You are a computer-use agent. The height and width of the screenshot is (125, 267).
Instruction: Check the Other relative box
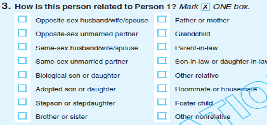(x=162, y=75)
